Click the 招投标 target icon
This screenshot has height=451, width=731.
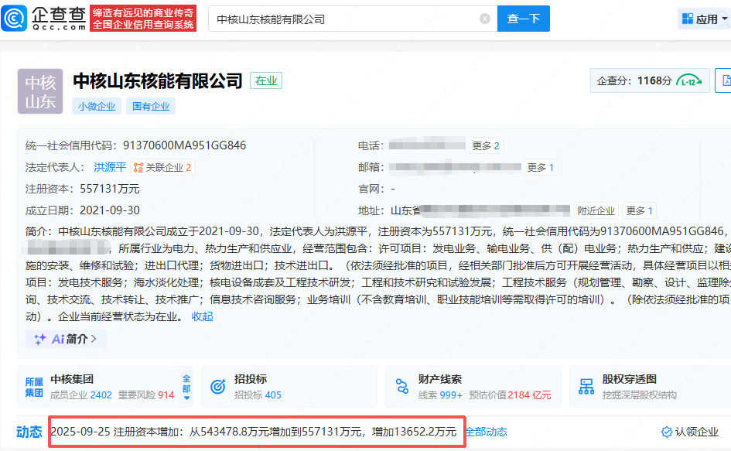click(x=219, y=386)
